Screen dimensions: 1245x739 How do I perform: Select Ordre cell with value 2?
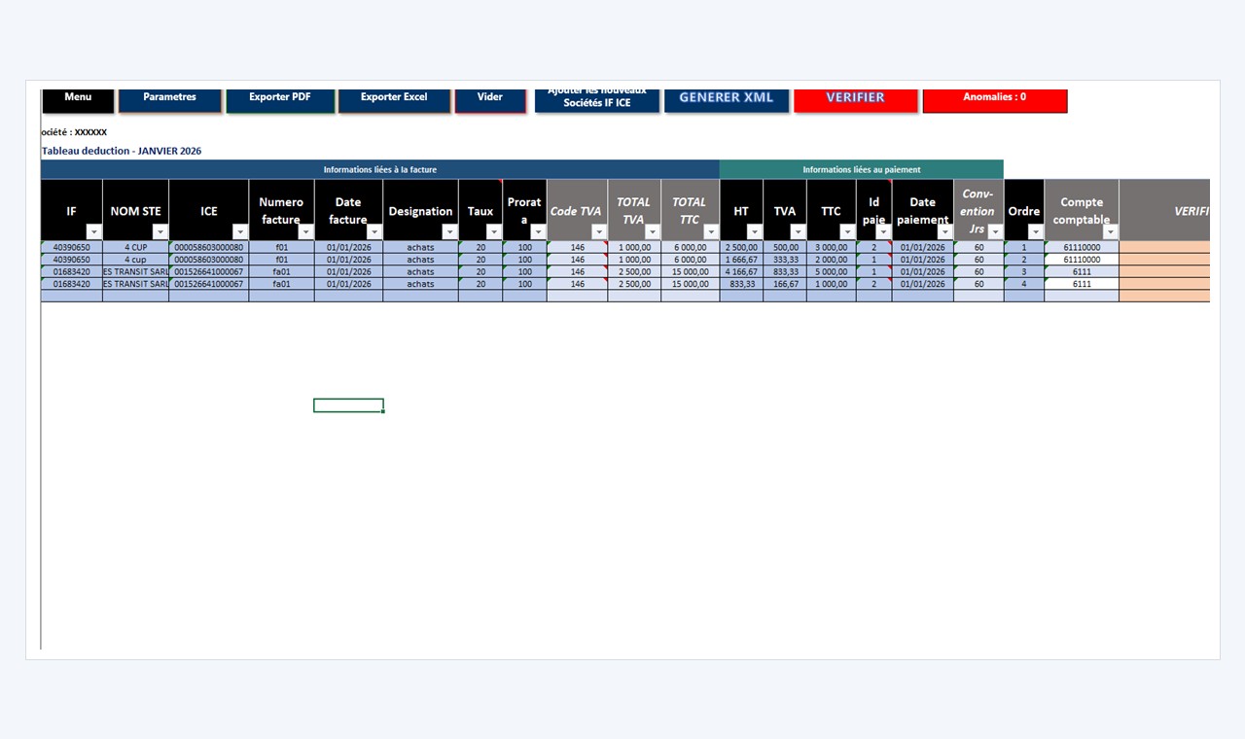pyautogui.click(x=1024, y=260)
